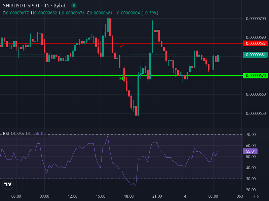Click the green S1 price label 0.00000670
The height and width of the screenshot is (201, 269).
click(255, 75)
